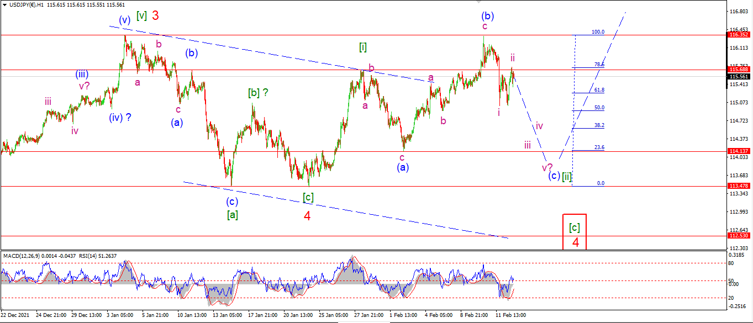Click the 22 Dec 2021 date on time axis
Screen dimensions: 753x323
point(15,315)
